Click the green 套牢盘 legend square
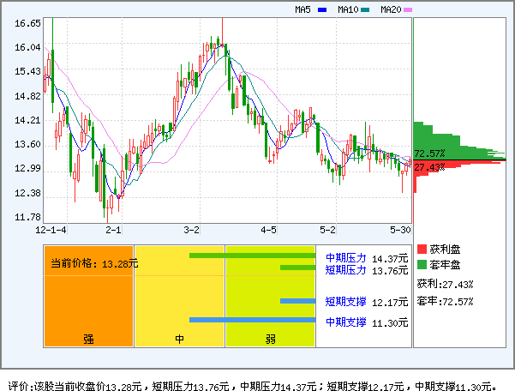The height and width of the screenshot is (391, 515). coord(422,264)
